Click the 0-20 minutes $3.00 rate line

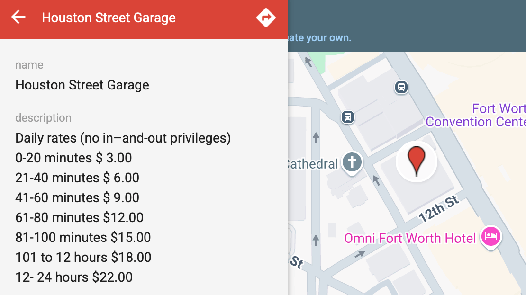click(73, 158)
